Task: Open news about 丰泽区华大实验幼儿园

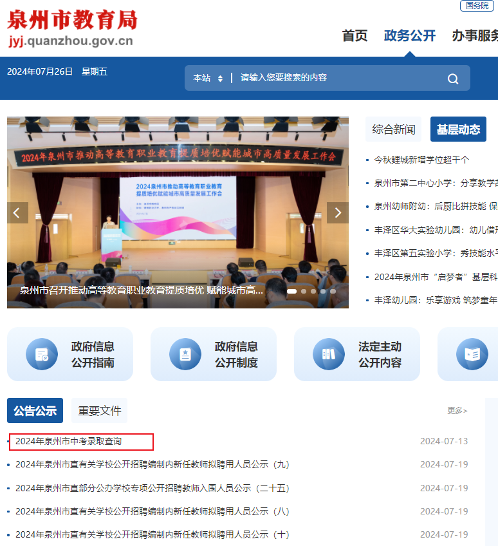Action: (436, 230)
